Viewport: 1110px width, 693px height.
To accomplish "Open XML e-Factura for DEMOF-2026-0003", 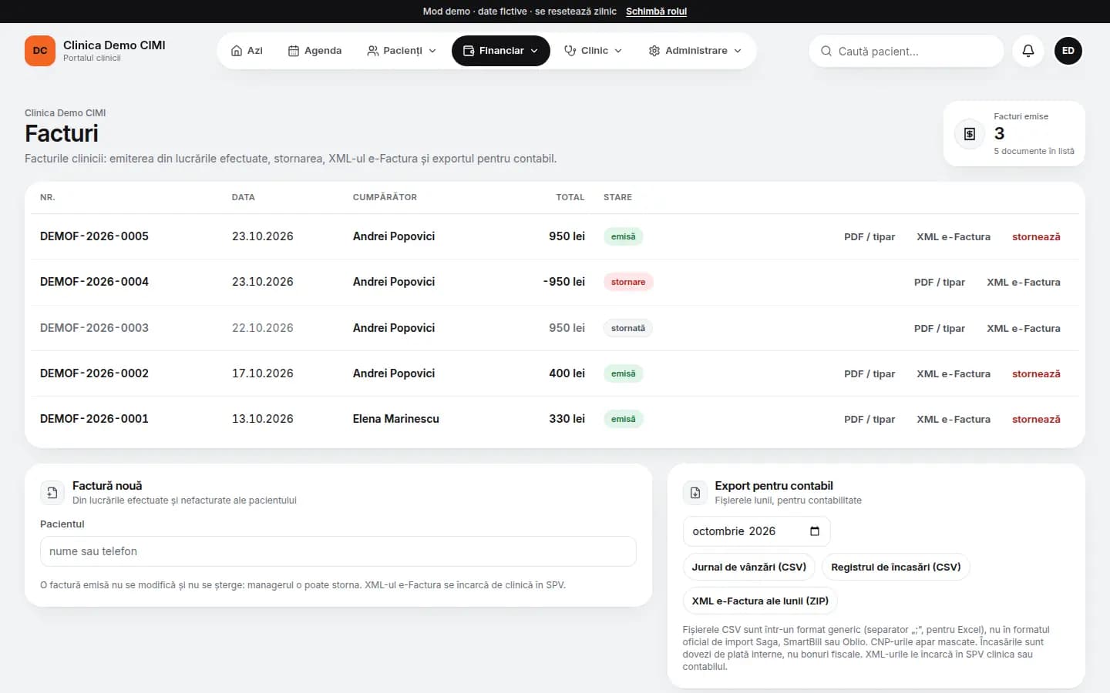I will (1024, 329).
